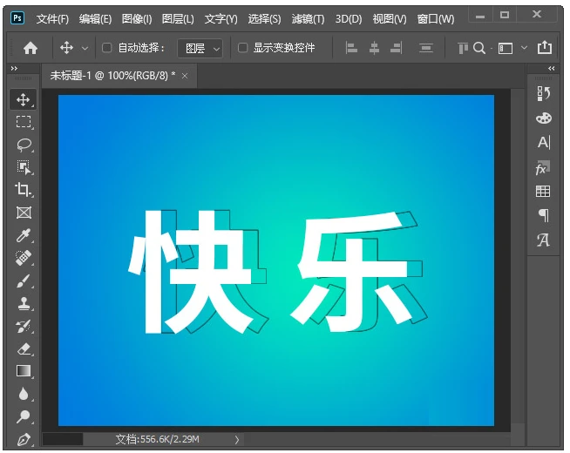
Task: Click the vertical scrollbar of the canvas
Action: tap(518, 256)
